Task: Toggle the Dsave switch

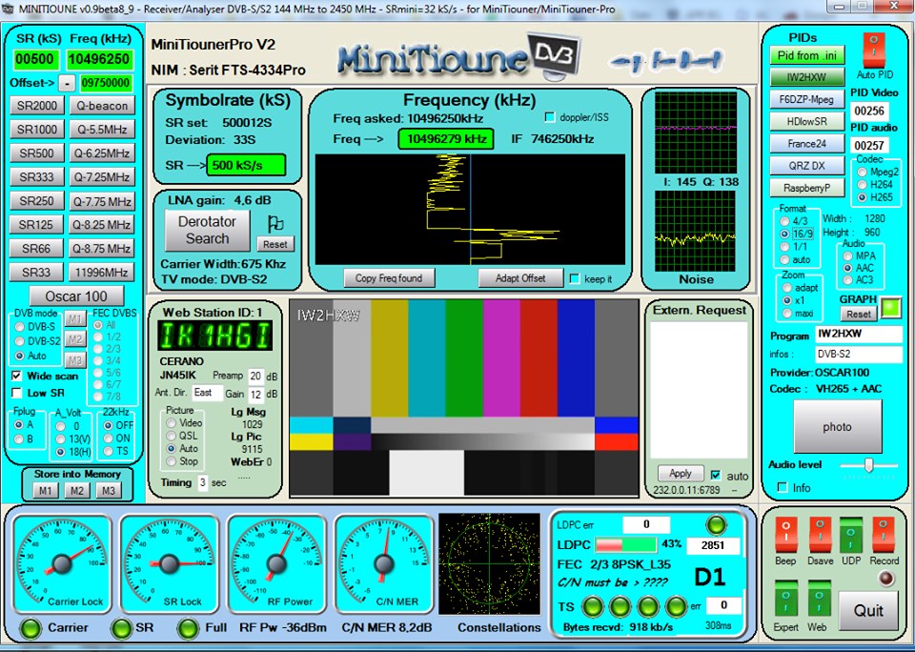Action: point(820,534)
